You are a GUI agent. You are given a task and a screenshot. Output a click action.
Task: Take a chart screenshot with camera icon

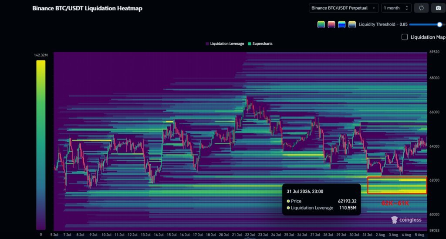coord(438,8)
